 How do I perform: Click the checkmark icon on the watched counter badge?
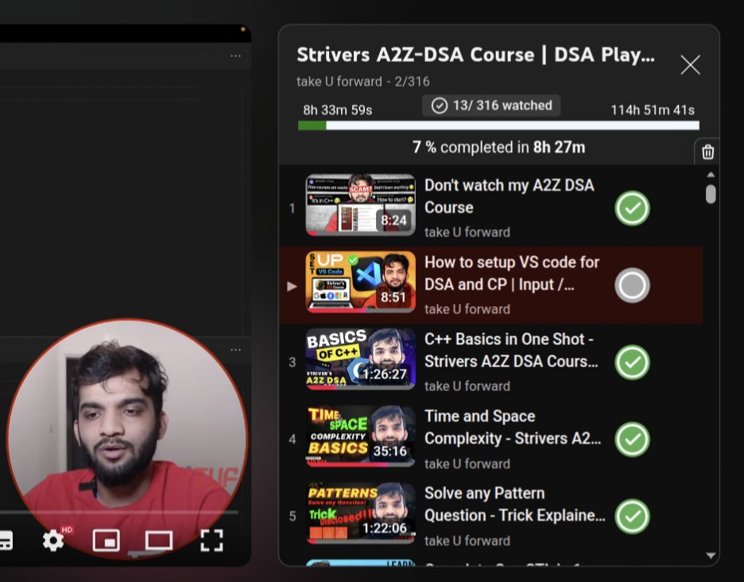coord(440,105)
